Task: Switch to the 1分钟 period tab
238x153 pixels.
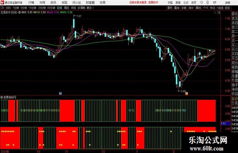Action: tap(16, 8)
